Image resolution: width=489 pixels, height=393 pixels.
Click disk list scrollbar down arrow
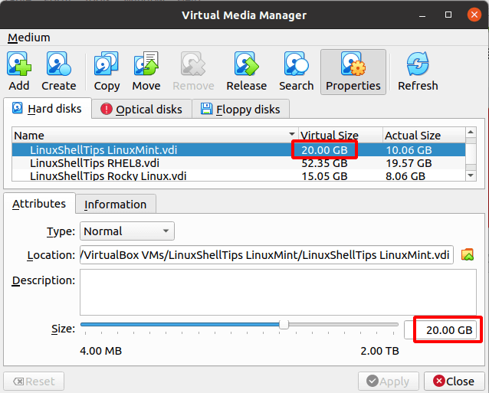(471, 175)
